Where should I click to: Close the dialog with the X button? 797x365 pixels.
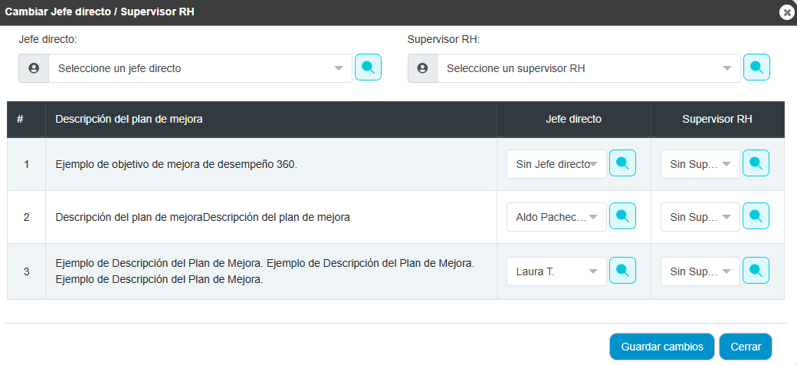(787, 13)
